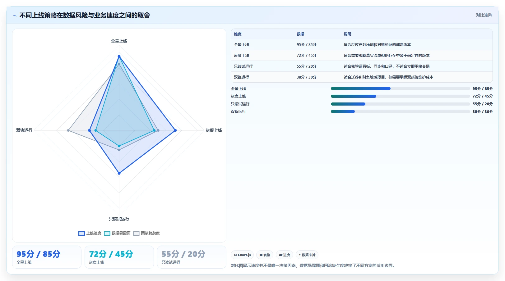Click the 全量上线 radar axis label
505x281 pixels.
(119, 41)
